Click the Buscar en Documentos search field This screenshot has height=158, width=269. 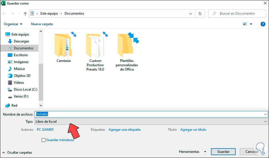point(237,13)
